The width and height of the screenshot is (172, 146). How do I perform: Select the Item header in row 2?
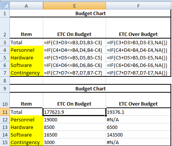click(x=26, y=28)
